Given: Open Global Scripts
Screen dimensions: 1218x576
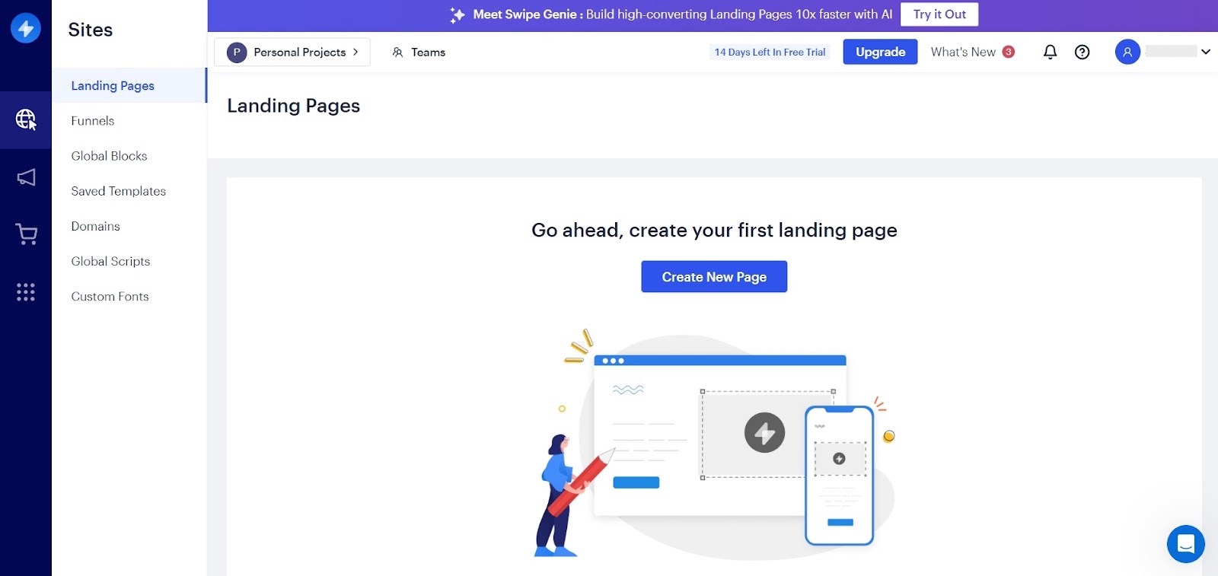Looking at the screenshot, I should [110, 261].
